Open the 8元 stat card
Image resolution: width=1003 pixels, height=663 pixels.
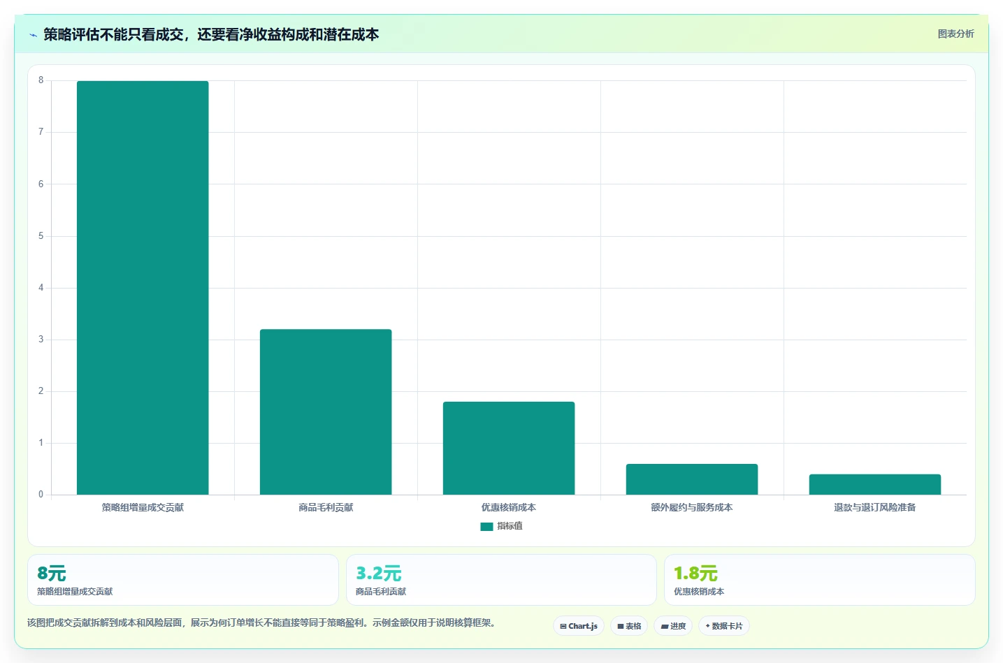pos(183,580)
